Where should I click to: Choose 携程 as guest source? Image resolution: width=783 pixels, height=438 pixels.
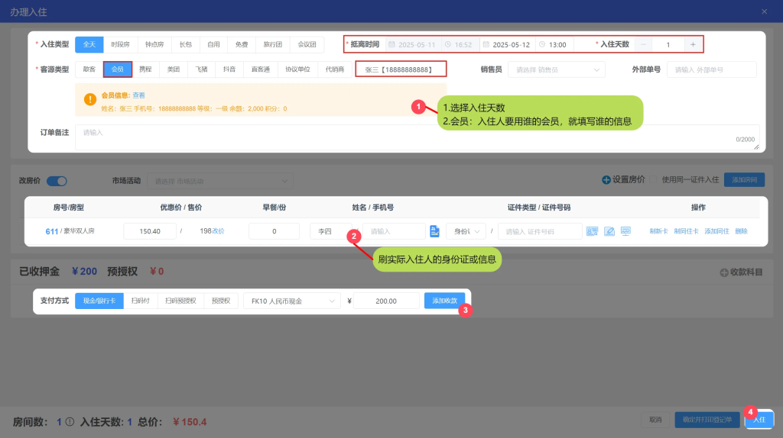click(145, 69)
